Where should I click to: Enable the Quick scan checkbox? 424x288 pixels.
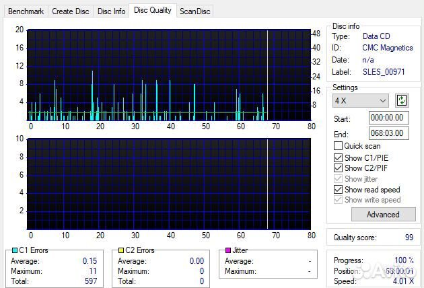[x=339, y=146]
